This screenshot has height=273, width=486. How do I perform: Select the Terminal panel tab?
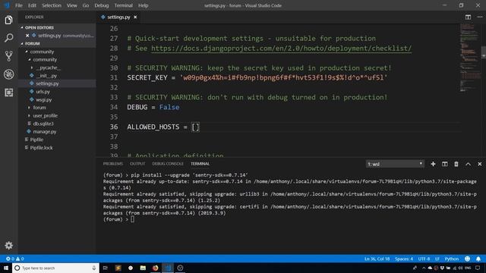coord(200,164)
